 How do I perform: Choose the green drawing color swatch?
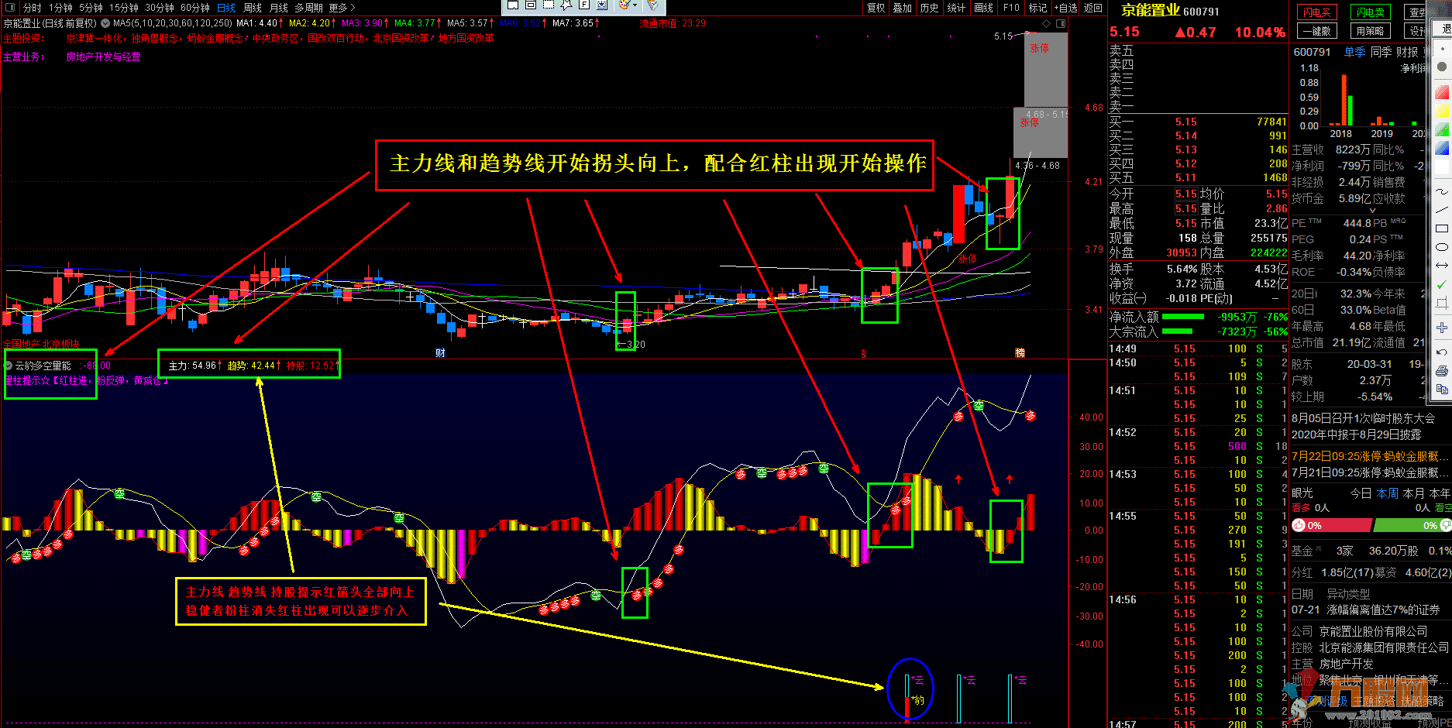(x=1442, y=129)
